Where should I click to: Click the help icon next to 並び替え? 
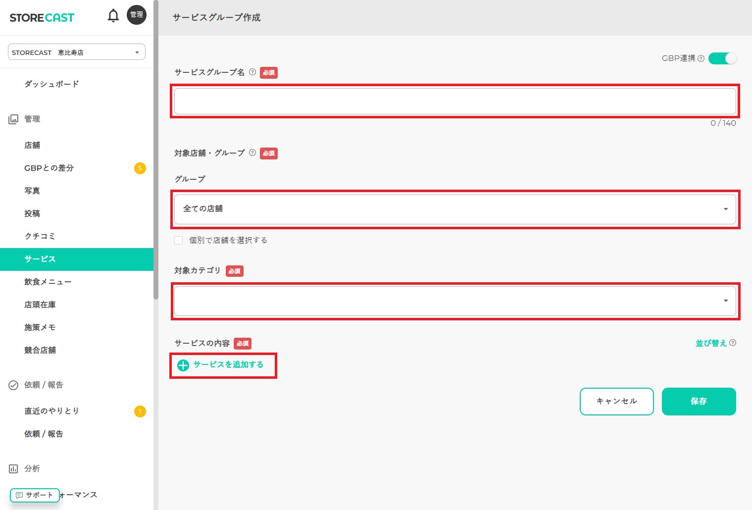pos(733,343)
